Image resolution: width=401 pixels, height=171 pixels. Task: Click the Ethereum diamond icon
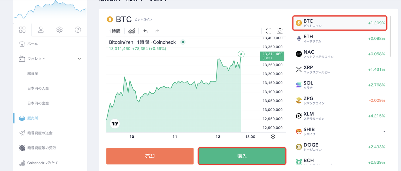point(299,39)
